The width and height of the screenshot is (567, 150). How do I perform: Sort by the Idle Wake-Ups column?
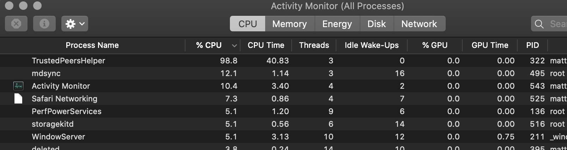[x=372, y=45]
